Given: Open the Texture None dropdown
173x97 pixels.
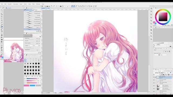Looking at the screenshot, I should 34,46.
